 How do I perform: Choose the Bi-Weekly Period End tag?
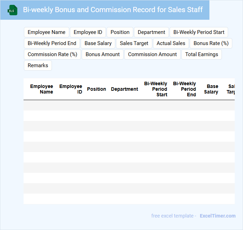pyautogui.click(x=52, y=43)
